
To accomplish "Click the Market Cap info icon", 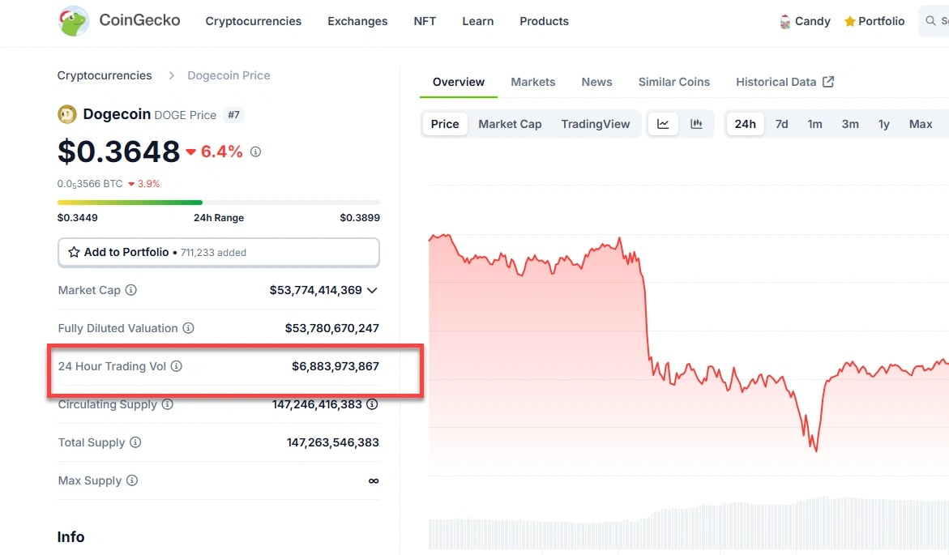I will click(x=131, y=290).
